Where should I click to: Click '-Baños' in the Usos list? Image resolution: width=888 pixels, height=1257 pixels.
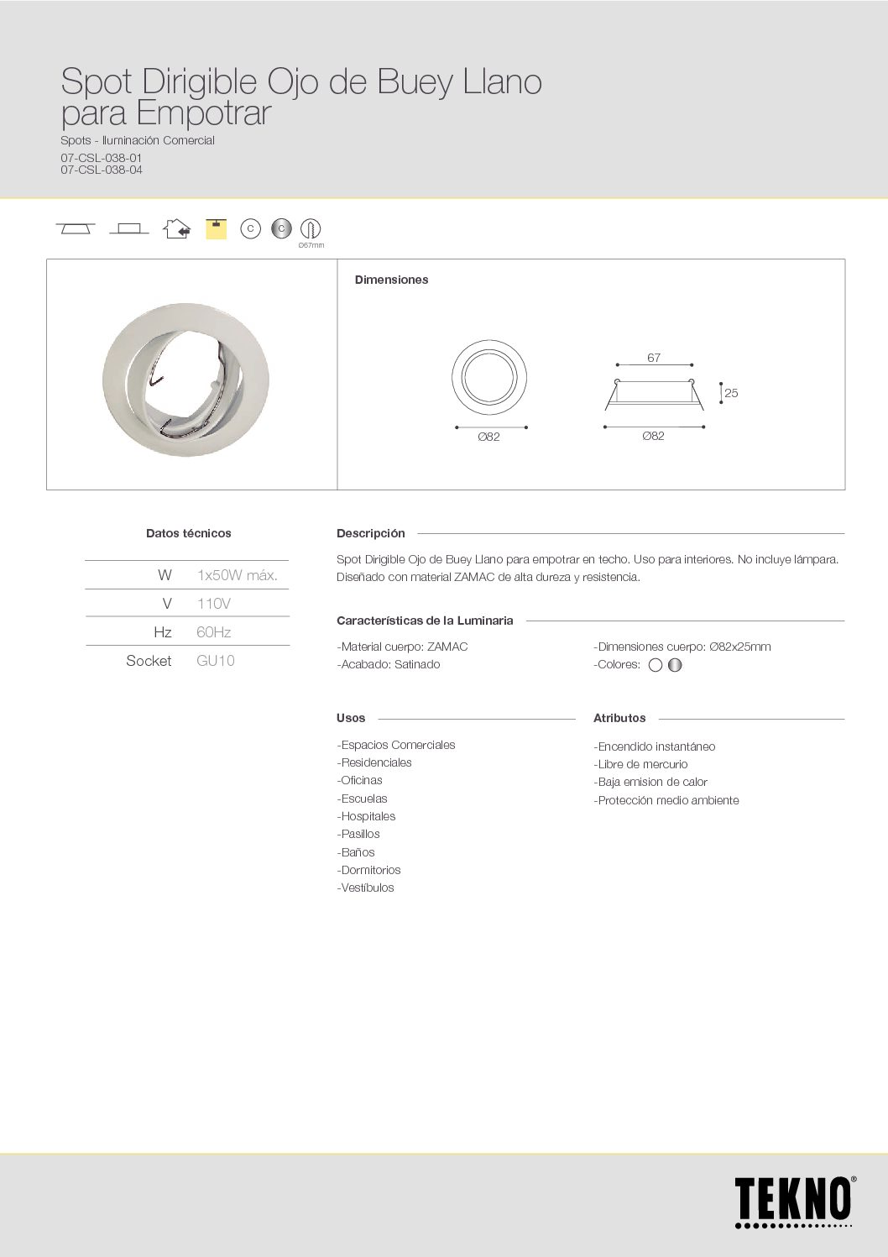(356, 852)
